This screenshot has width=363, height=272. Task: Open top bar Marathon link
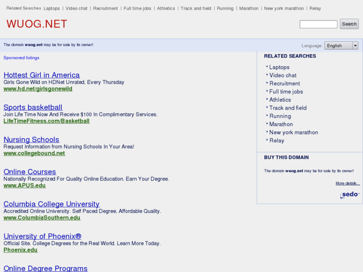click(249, 8)
